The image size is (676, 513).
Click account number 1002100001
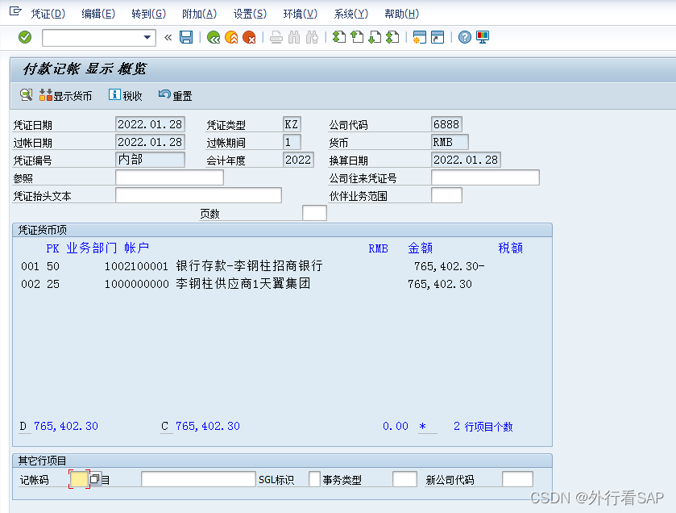point(136,267)
